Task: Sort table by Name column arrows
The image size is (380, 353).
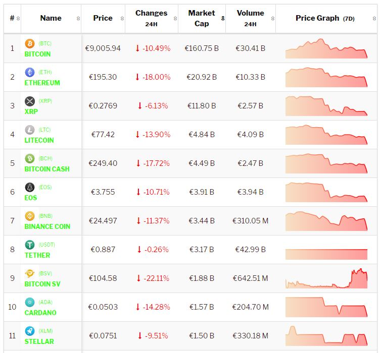Action: (78, 19)
